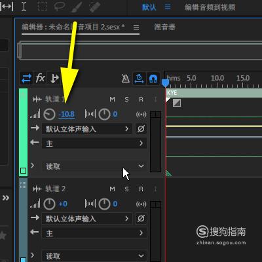The height and width of the screenshot is (262, 262).
Task: Click the 轨道 2 track name
Action: 55,189
